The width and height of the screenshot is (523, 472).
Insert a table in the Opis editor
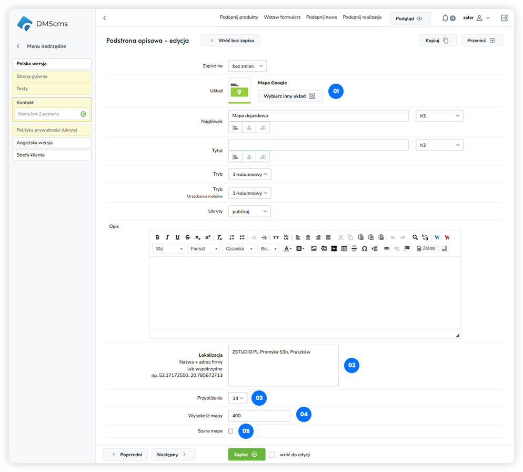[344, 248]
